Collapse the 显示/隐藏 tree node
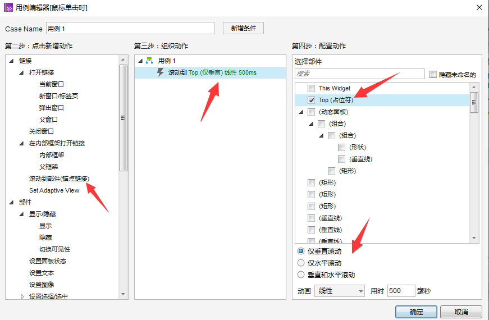 click(21, 214)
